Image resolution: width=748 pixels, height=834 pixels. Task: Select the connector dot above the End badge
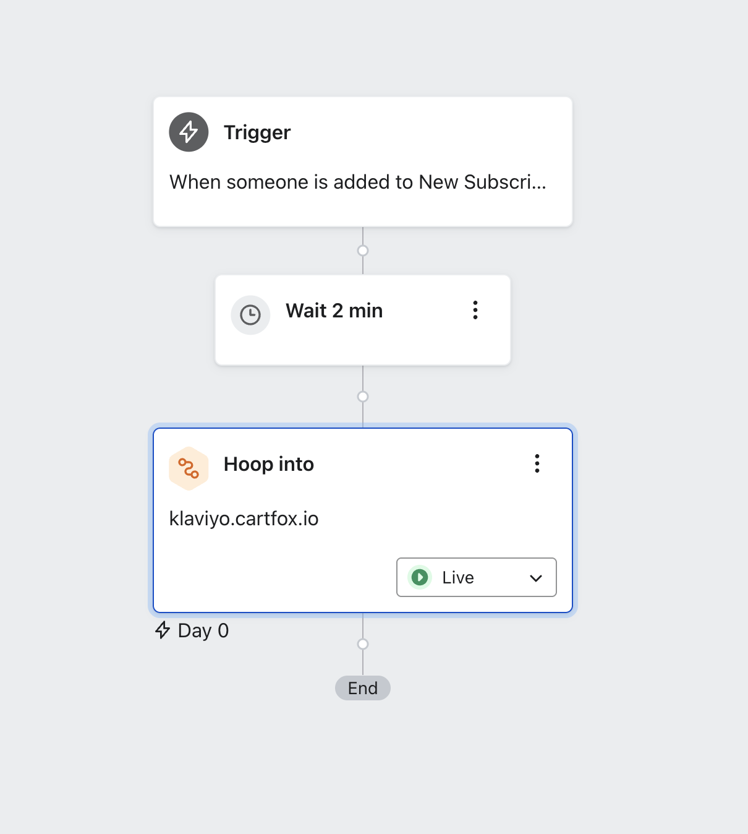[362, 644]
